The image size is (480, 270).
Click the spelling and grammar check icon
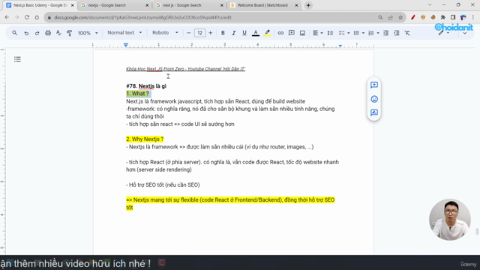tap(58, 33)
